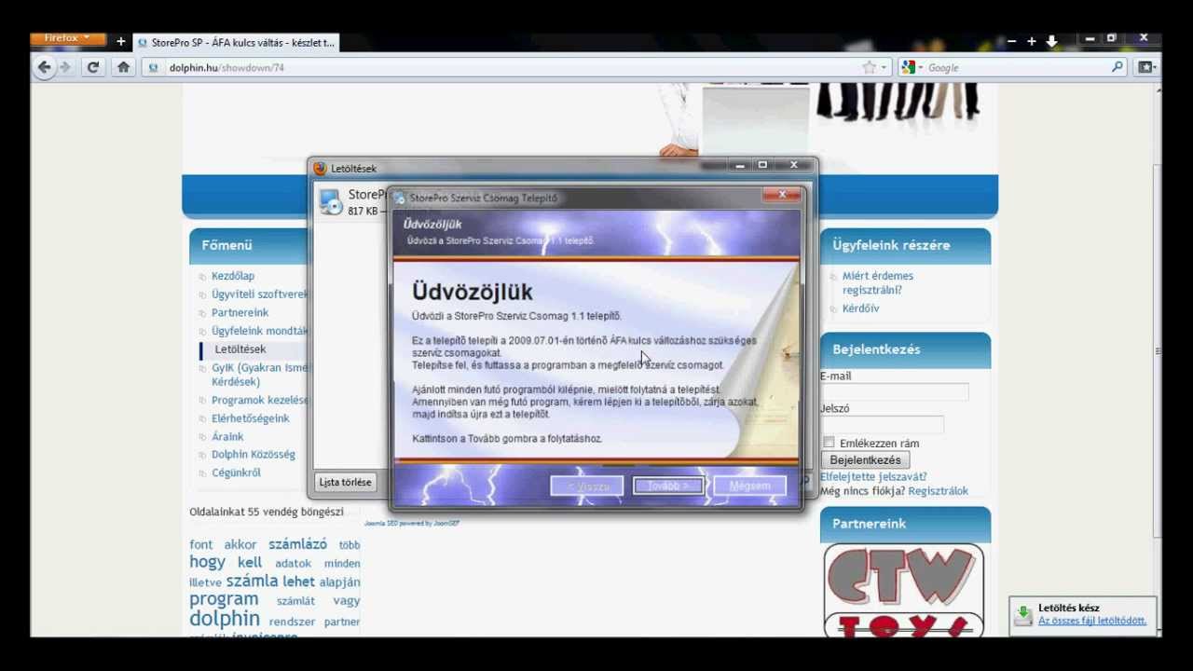This screenshot has height=671, width=1193.
Task: Click Mégsem button in installer
Action: pyautogui.click(x=749, y=486)
